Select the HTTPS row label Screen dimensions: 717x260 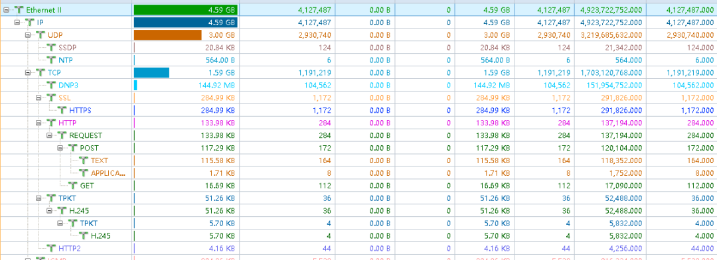80,110
